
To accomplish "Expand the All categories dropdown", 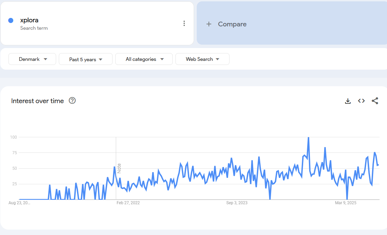I will coord(144,59).
